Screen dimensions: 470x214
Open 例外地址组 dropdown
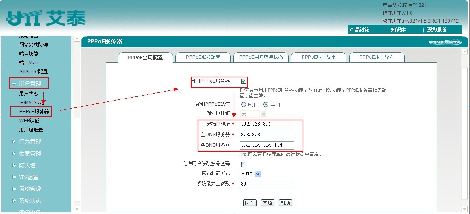(253, 114)
